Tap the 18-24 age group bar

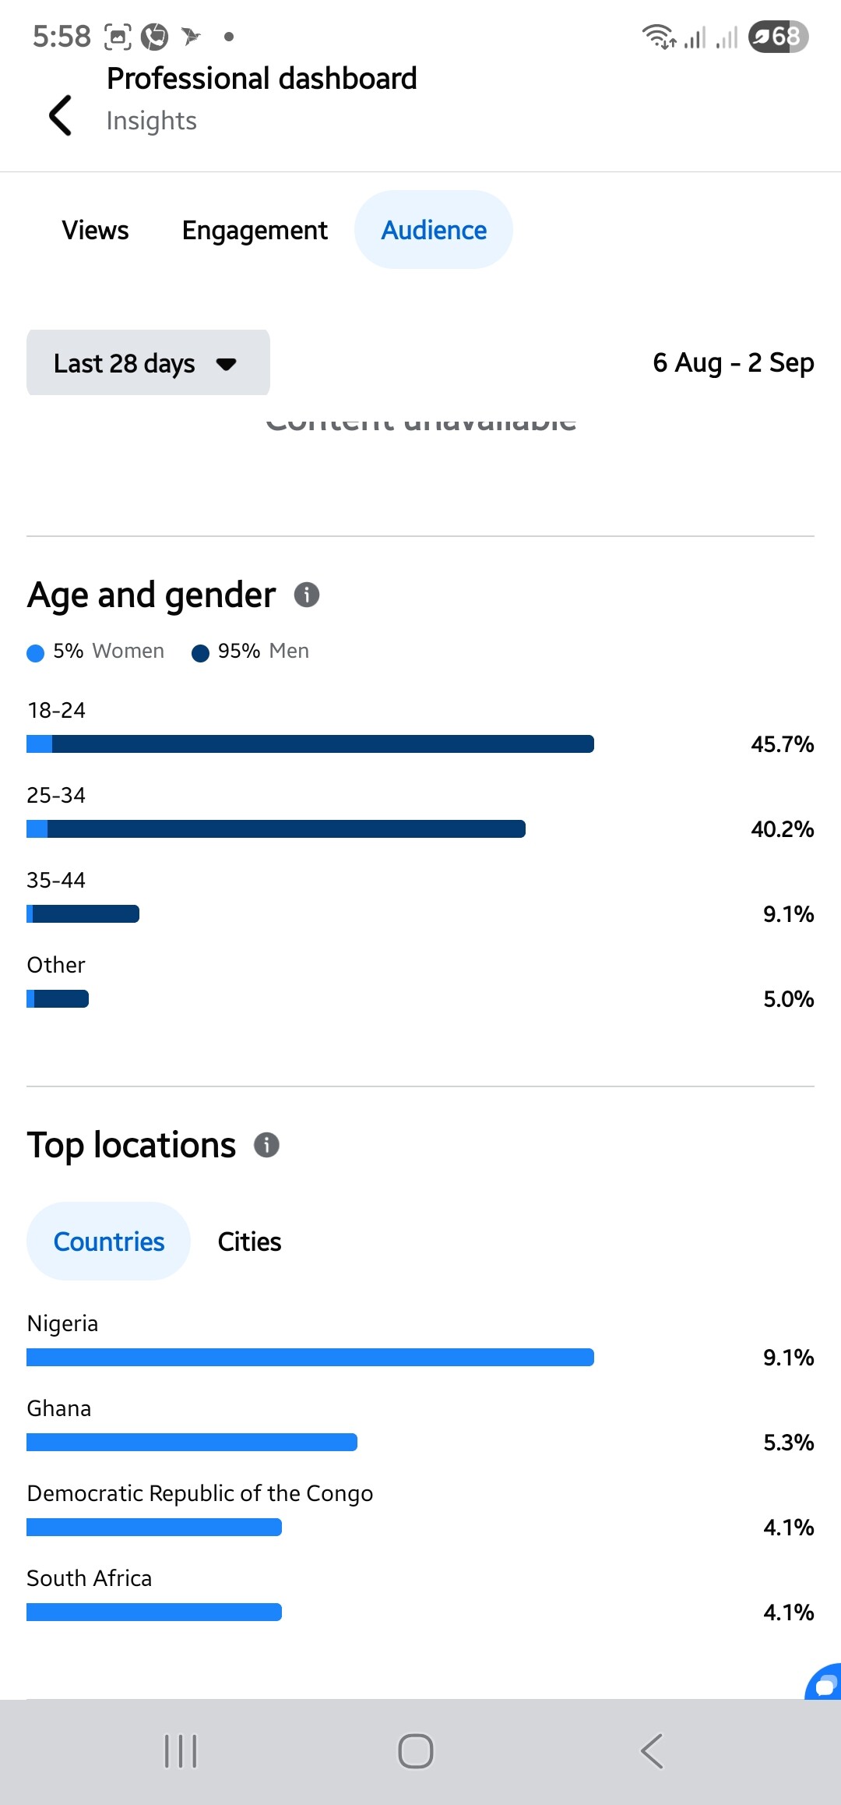310,744
